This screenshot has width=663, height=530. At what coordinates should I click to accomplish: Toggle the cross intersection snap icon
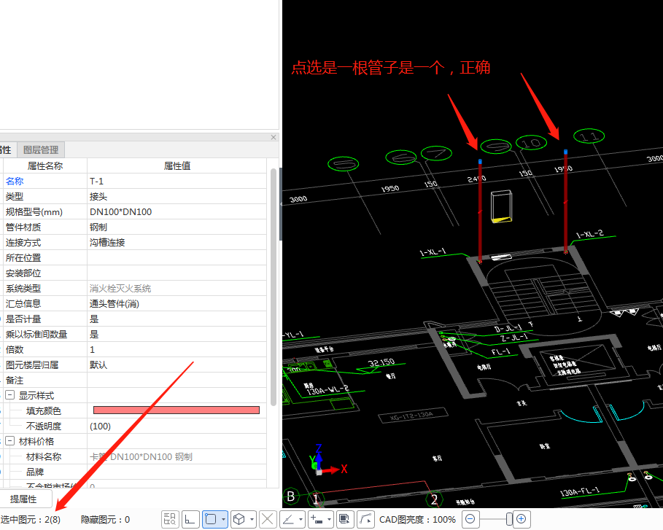pyautogui.click(x=268, y=519)
